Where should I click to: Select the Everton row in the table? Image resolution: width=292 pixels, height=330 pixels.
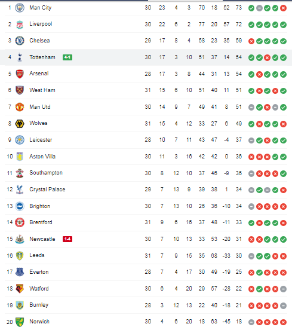coord(146,272)
